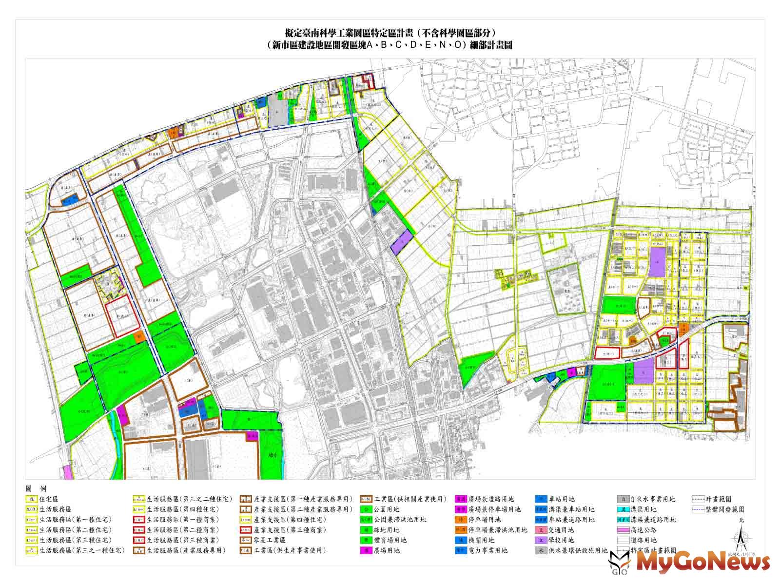
Task: Click the 產業支援區(第二種產業服務專用) swatch
Action: click(x=246, y=509)
